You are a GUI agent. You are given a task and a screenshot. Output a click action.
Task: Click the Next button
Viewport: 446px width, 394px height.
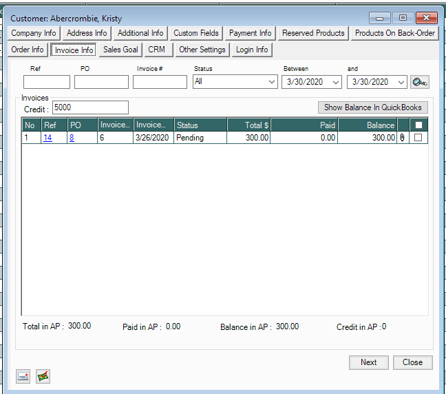pos(368,362)
